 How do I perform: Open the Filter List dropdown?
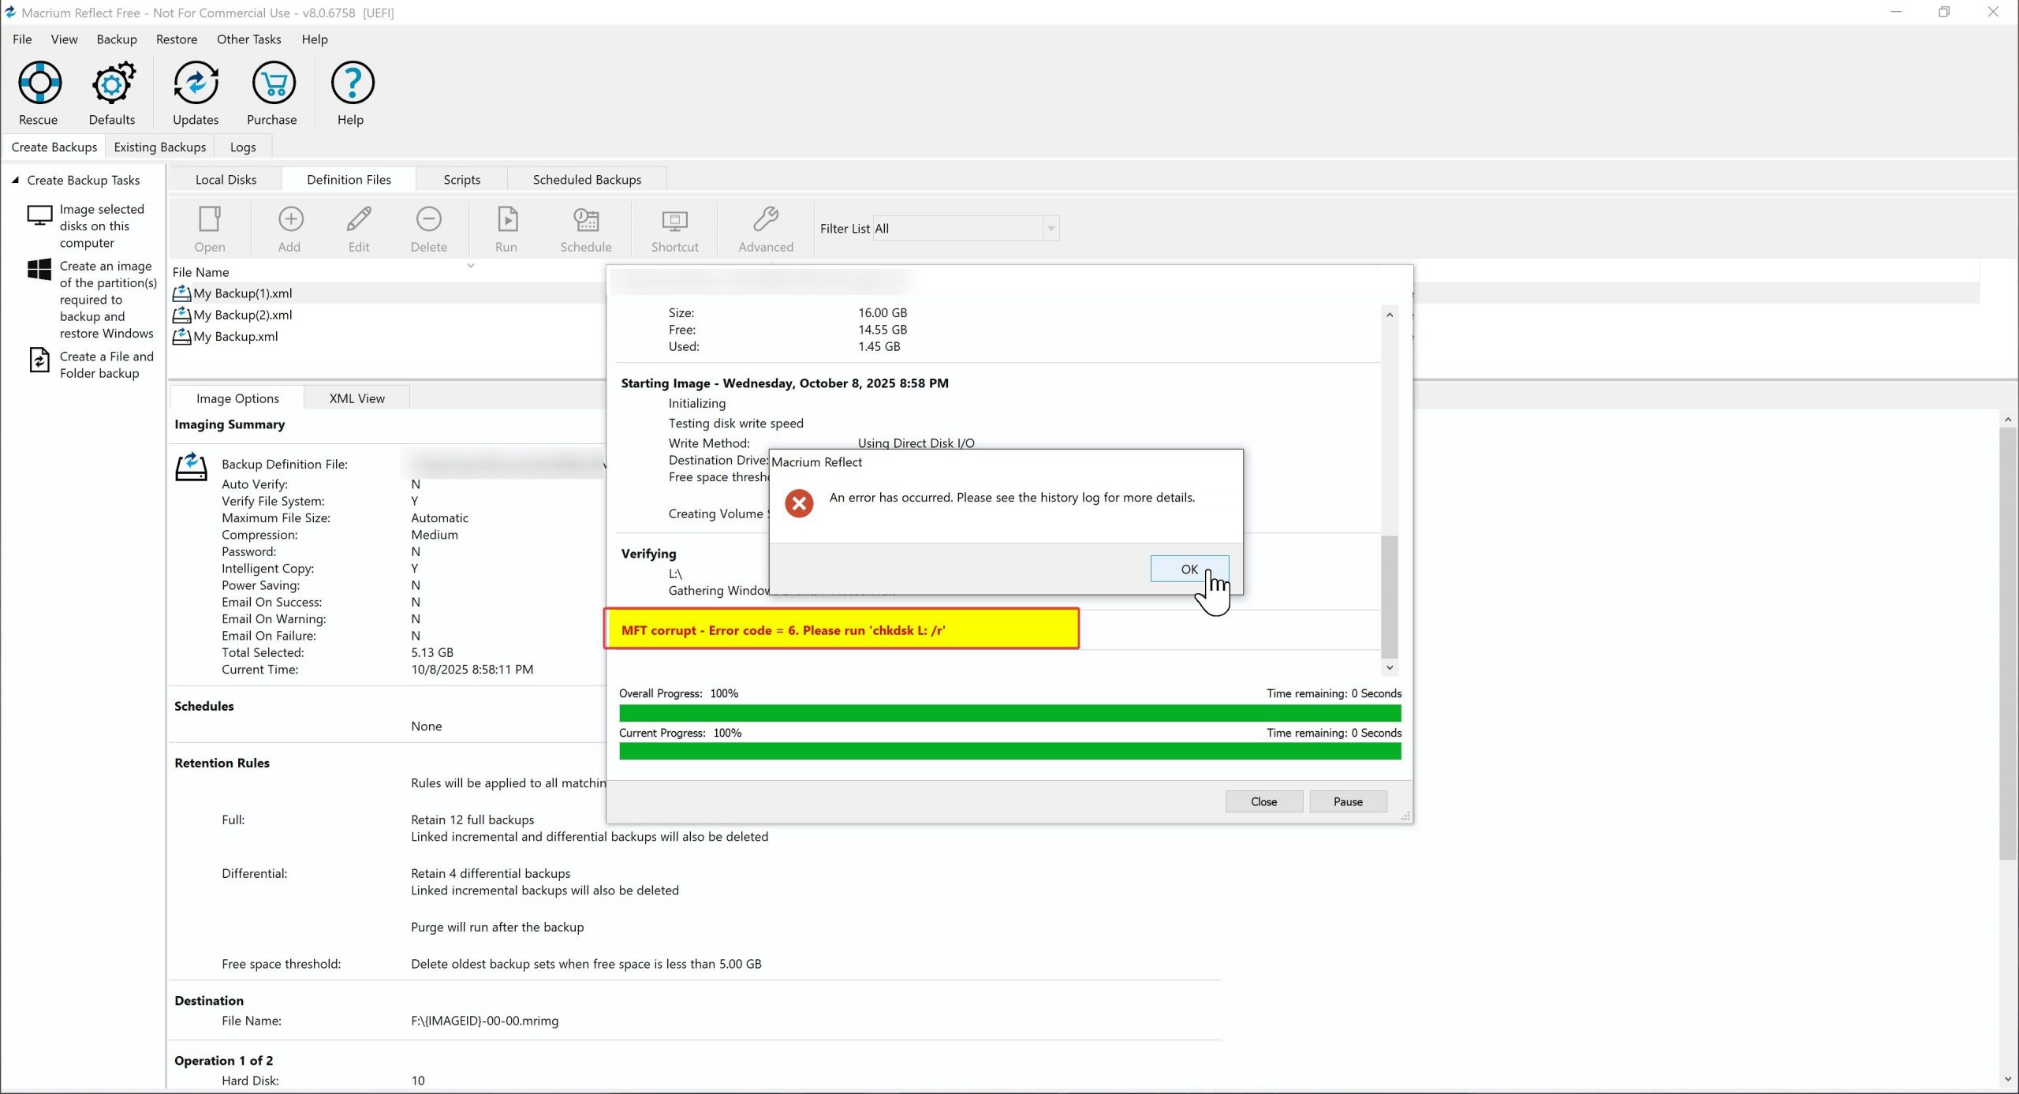pos(1051,229)
